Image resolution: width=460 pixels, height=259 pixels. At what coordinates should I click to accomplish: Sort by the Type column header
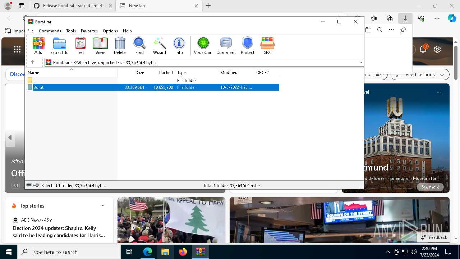[x=197, y=73]
